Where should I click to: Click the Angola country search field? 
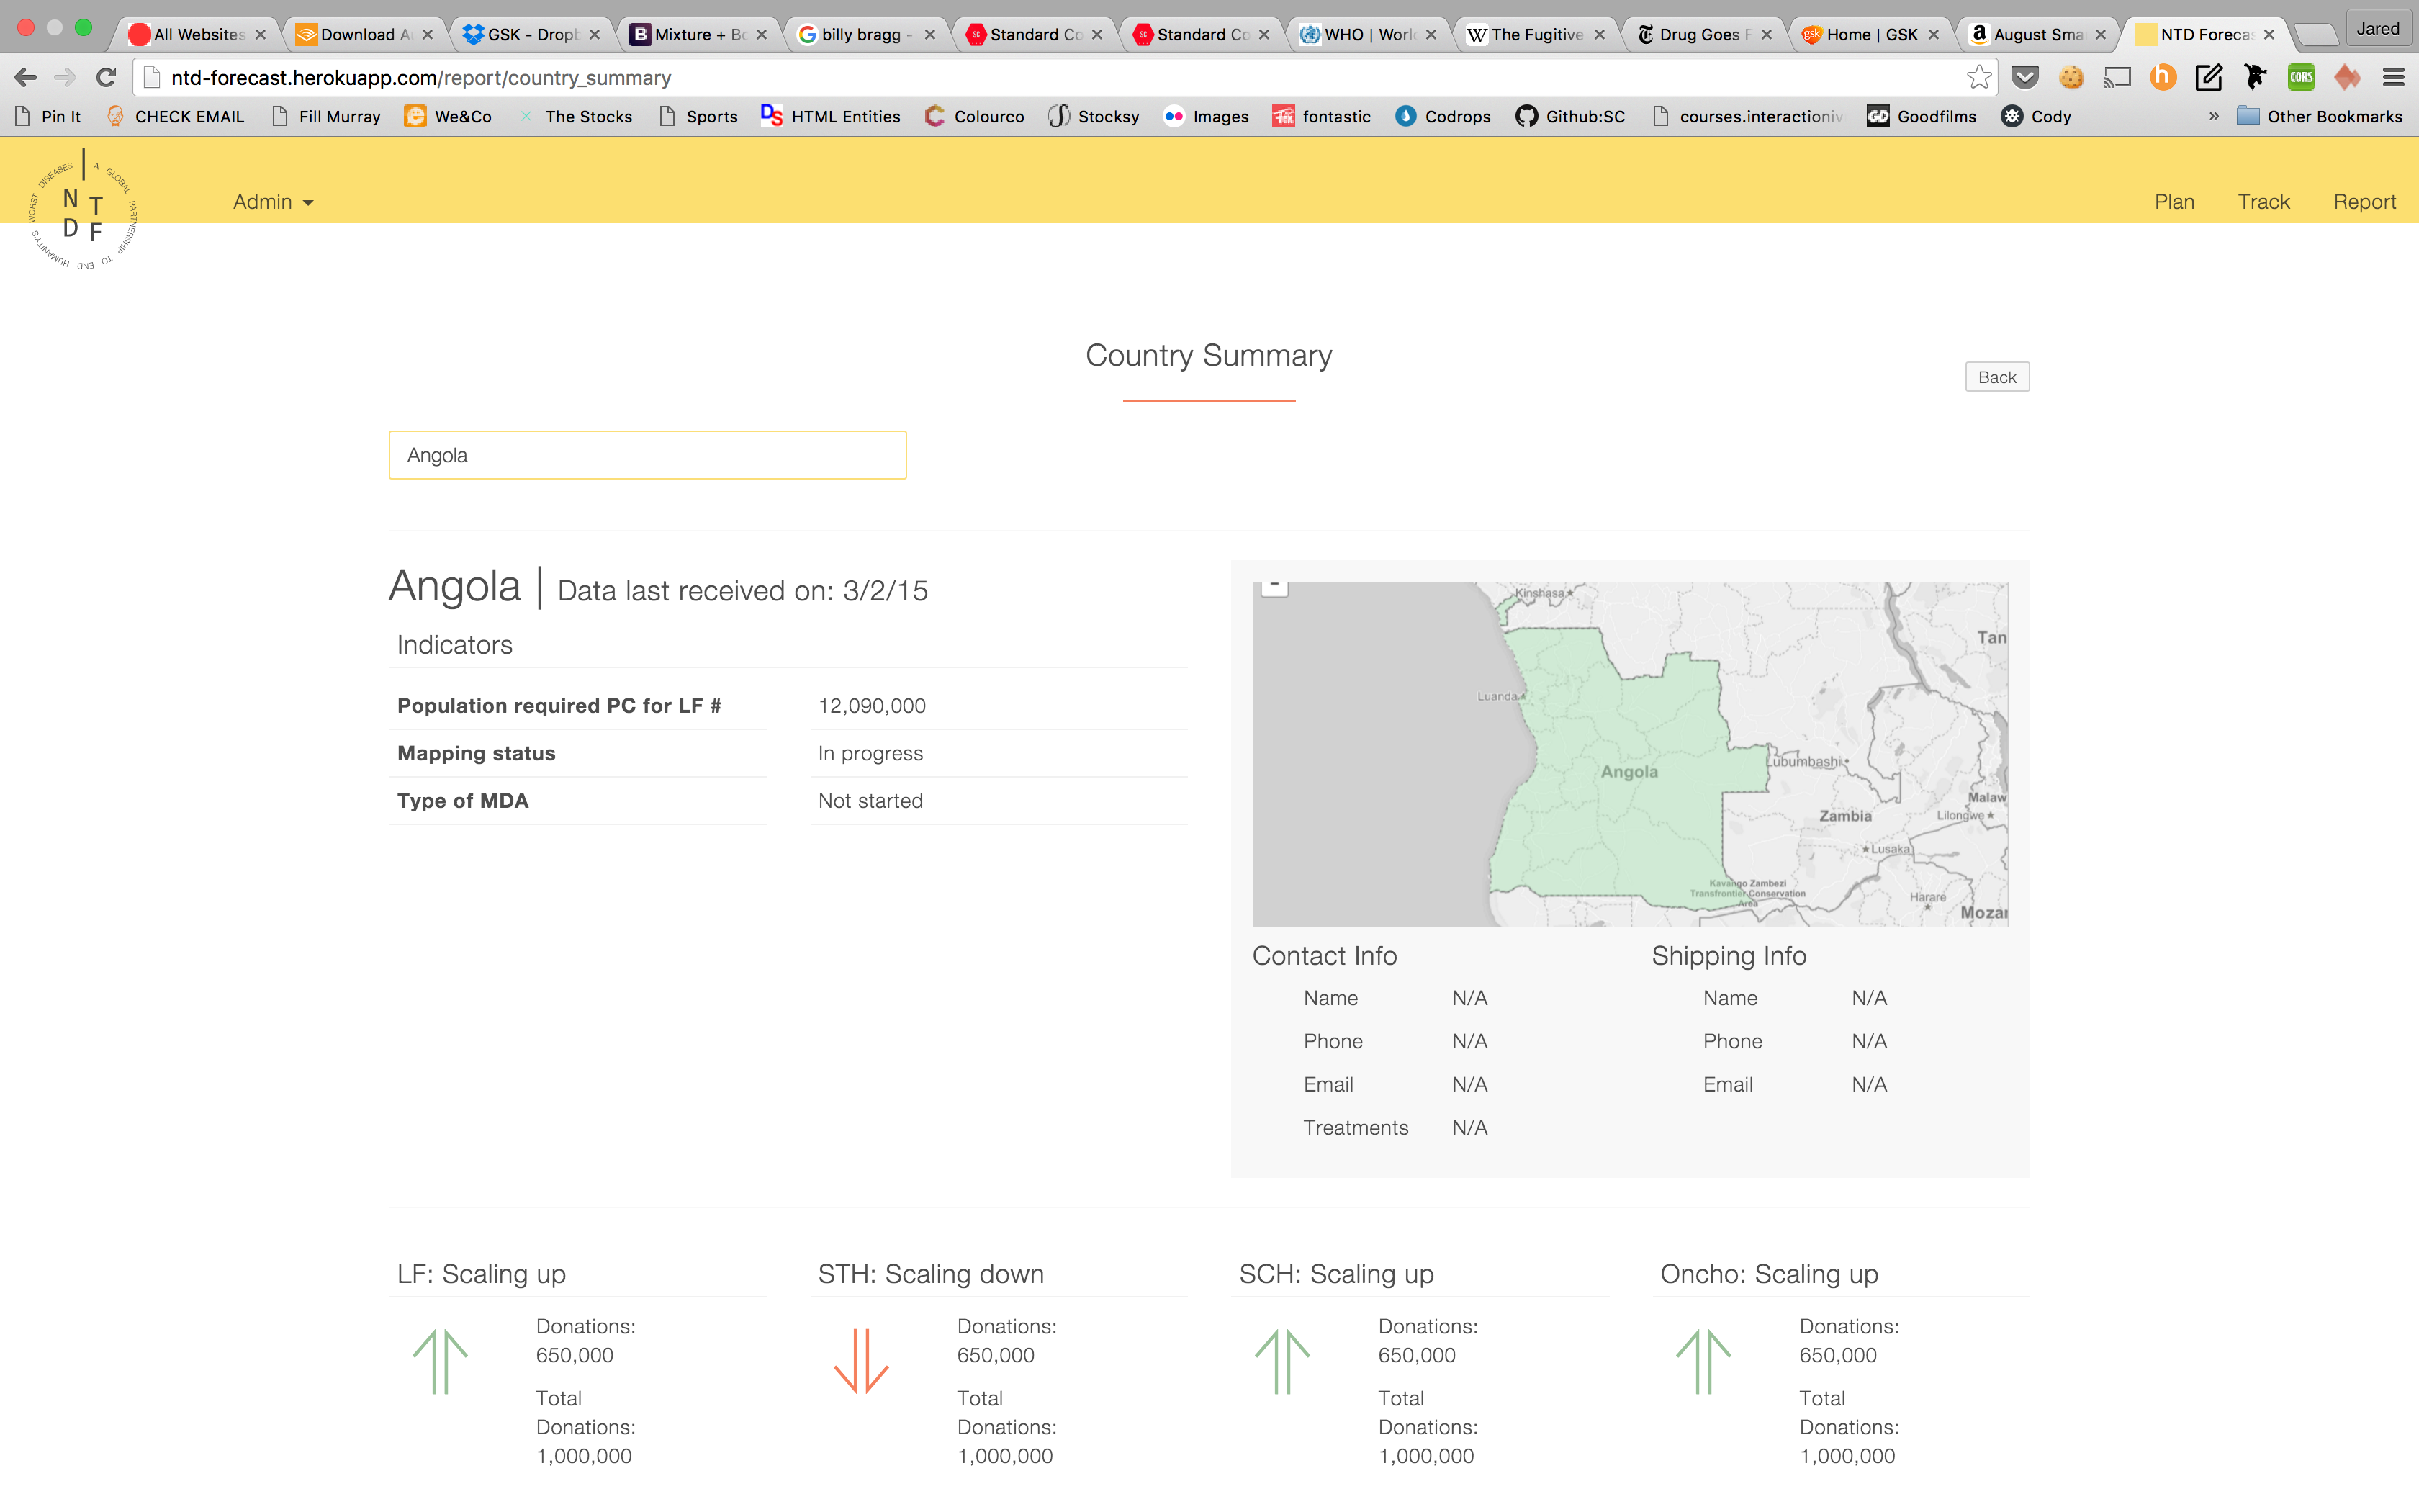[647, 455]
